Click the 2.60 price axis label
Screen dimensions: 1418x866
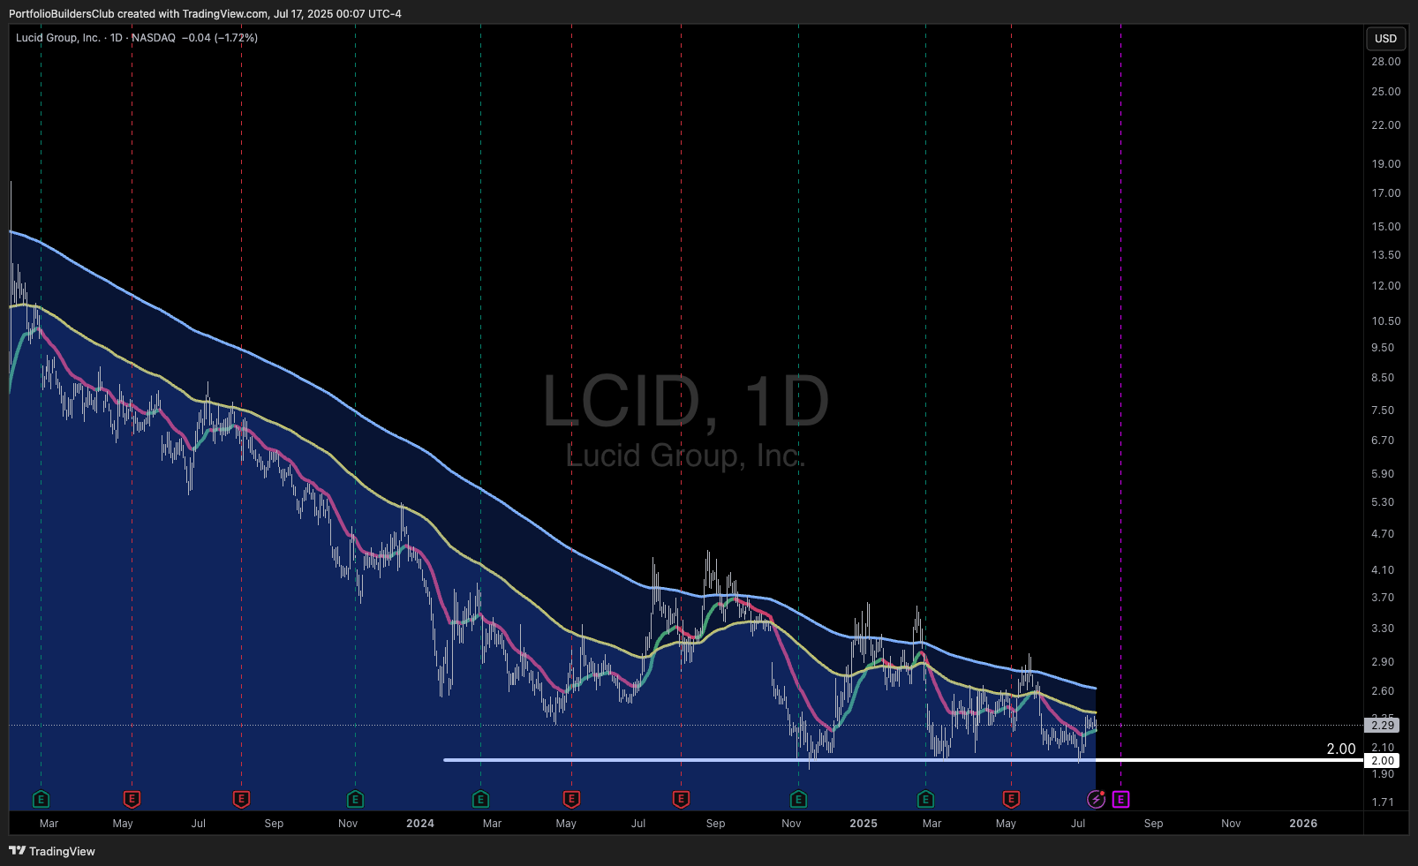point(1383,691)
